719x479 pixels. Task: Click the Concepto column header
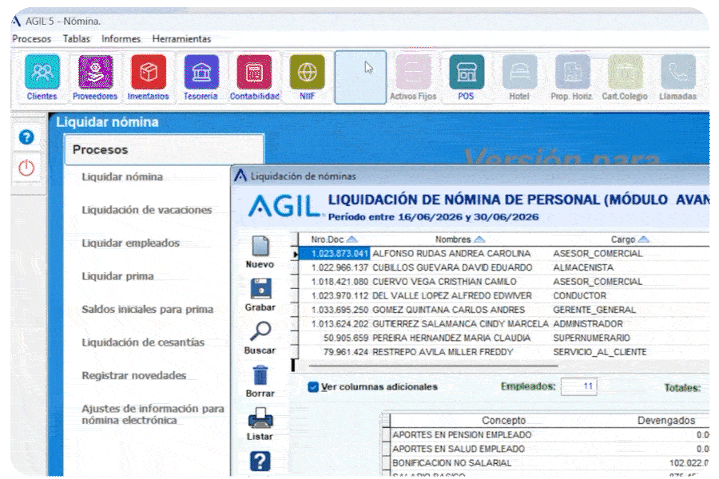point(503,421)
